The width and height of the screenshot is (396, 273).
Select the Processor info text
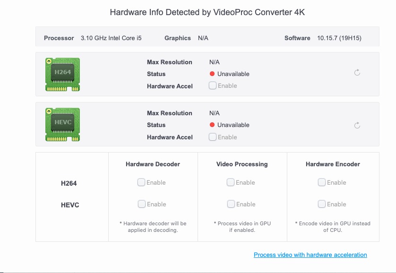(x=111, y=38)
